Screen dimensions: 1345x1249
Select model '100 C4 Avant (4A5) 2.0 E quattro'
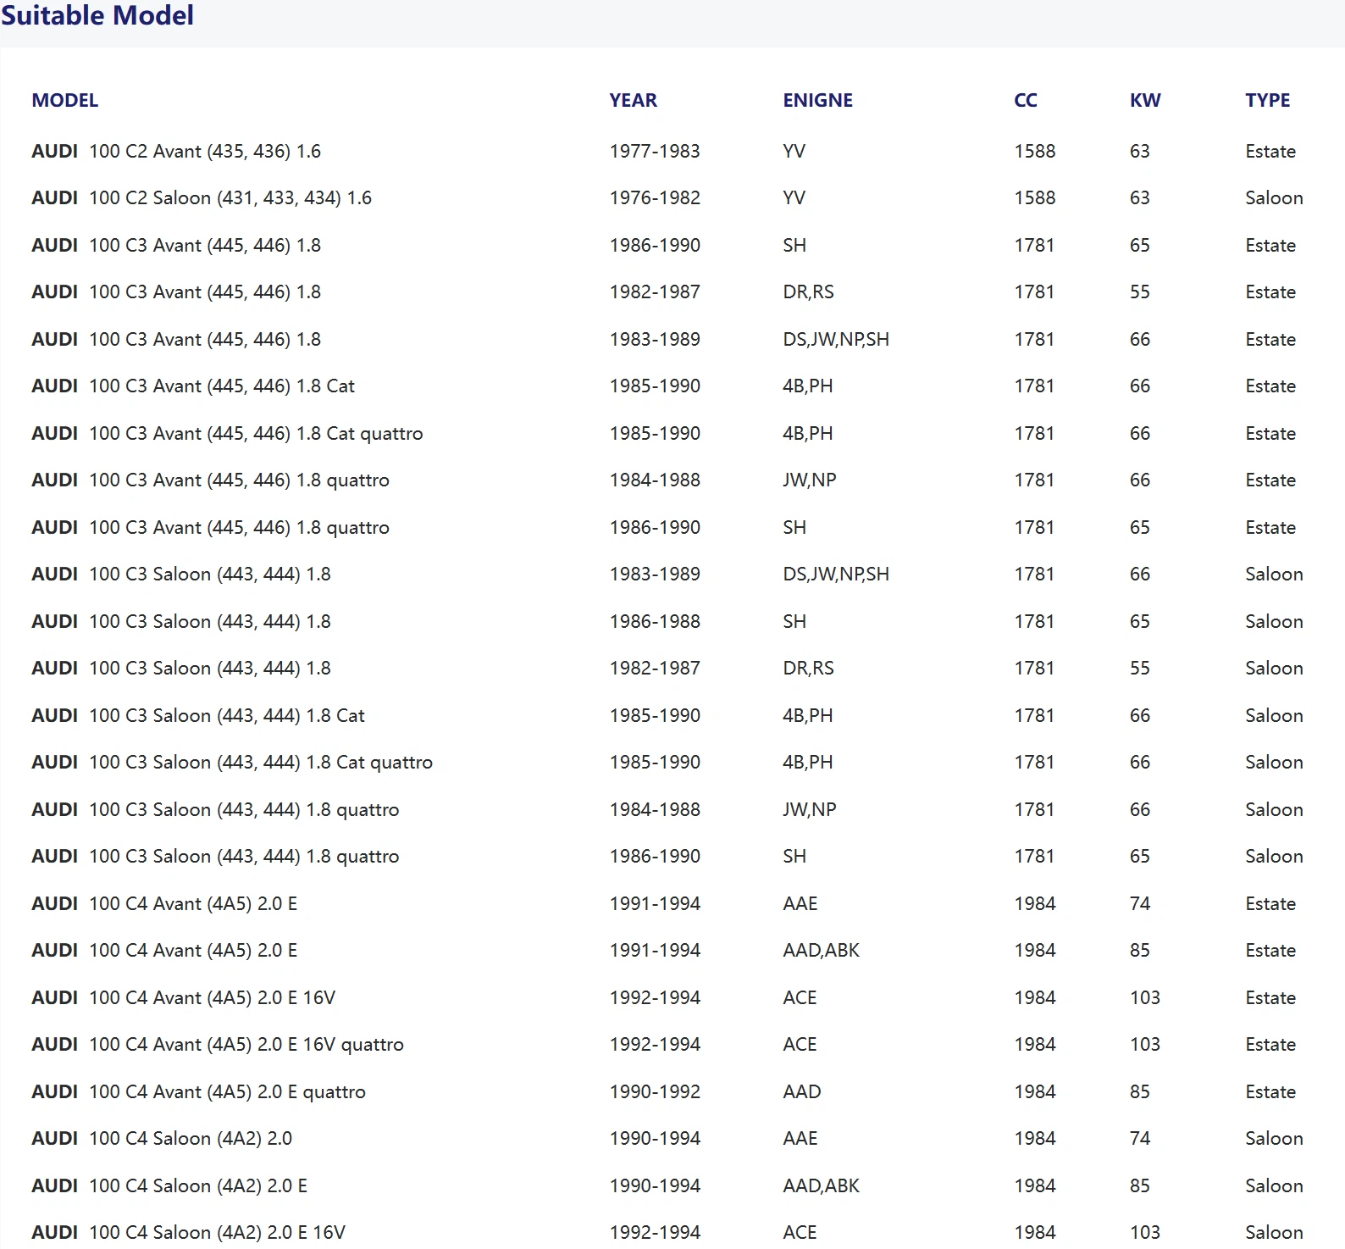click(228, 1091)
